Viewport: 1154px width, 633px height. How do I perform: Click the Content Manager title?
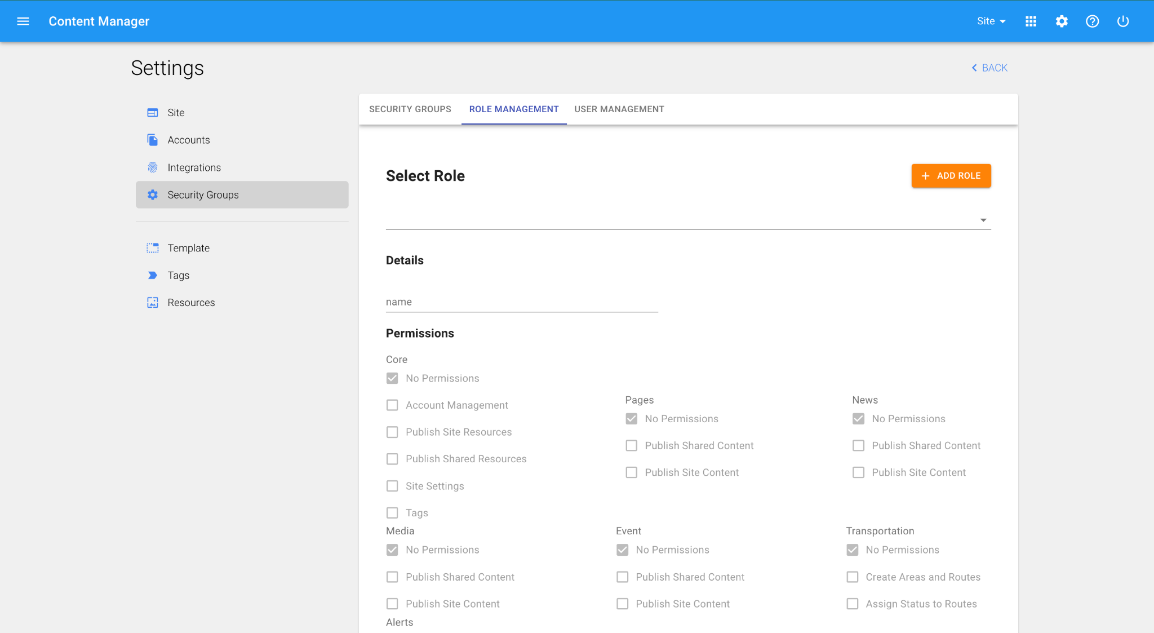[99, 21]
